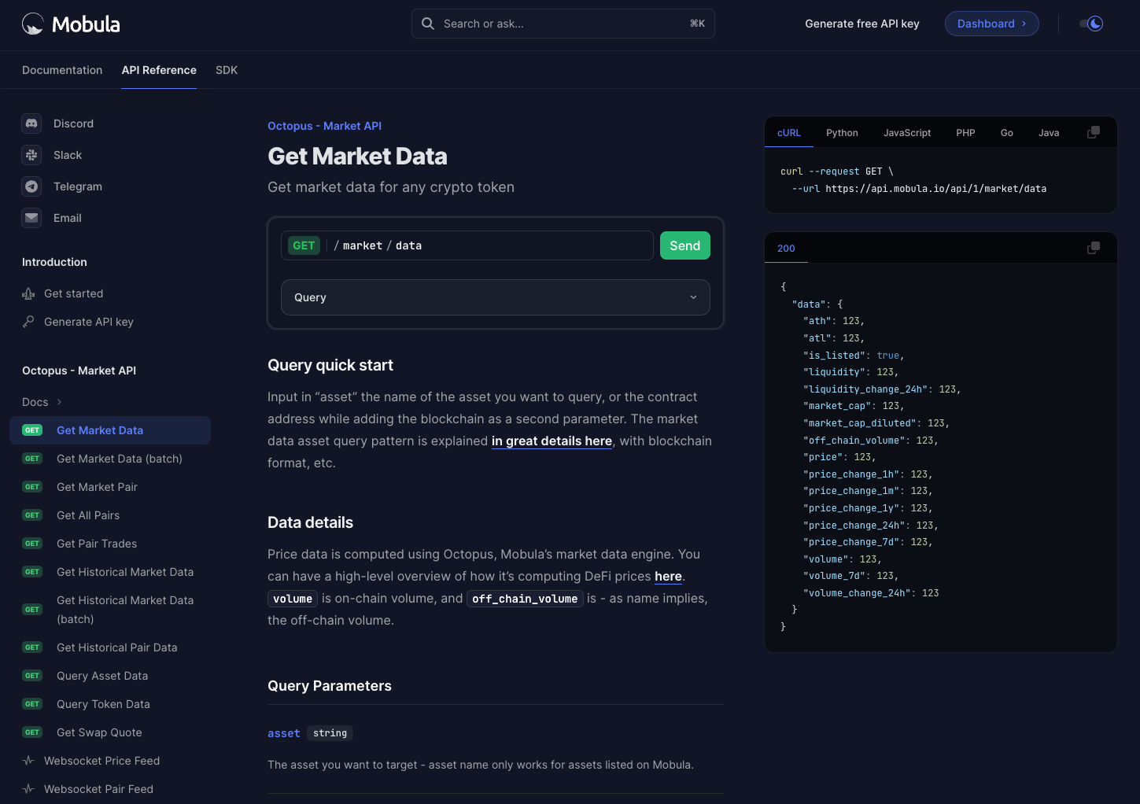Select the 200 response tab

click(x=786, y=249)
